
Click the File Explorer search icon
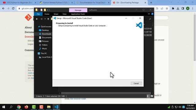(150, 19)
